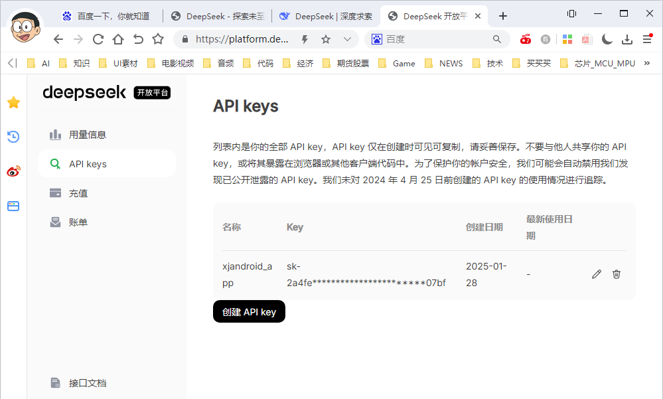The height and width of the screenshot is (399, 663).
Task: Open the 买买买 bookmarks folder
Action: click(x=532, y=64)
